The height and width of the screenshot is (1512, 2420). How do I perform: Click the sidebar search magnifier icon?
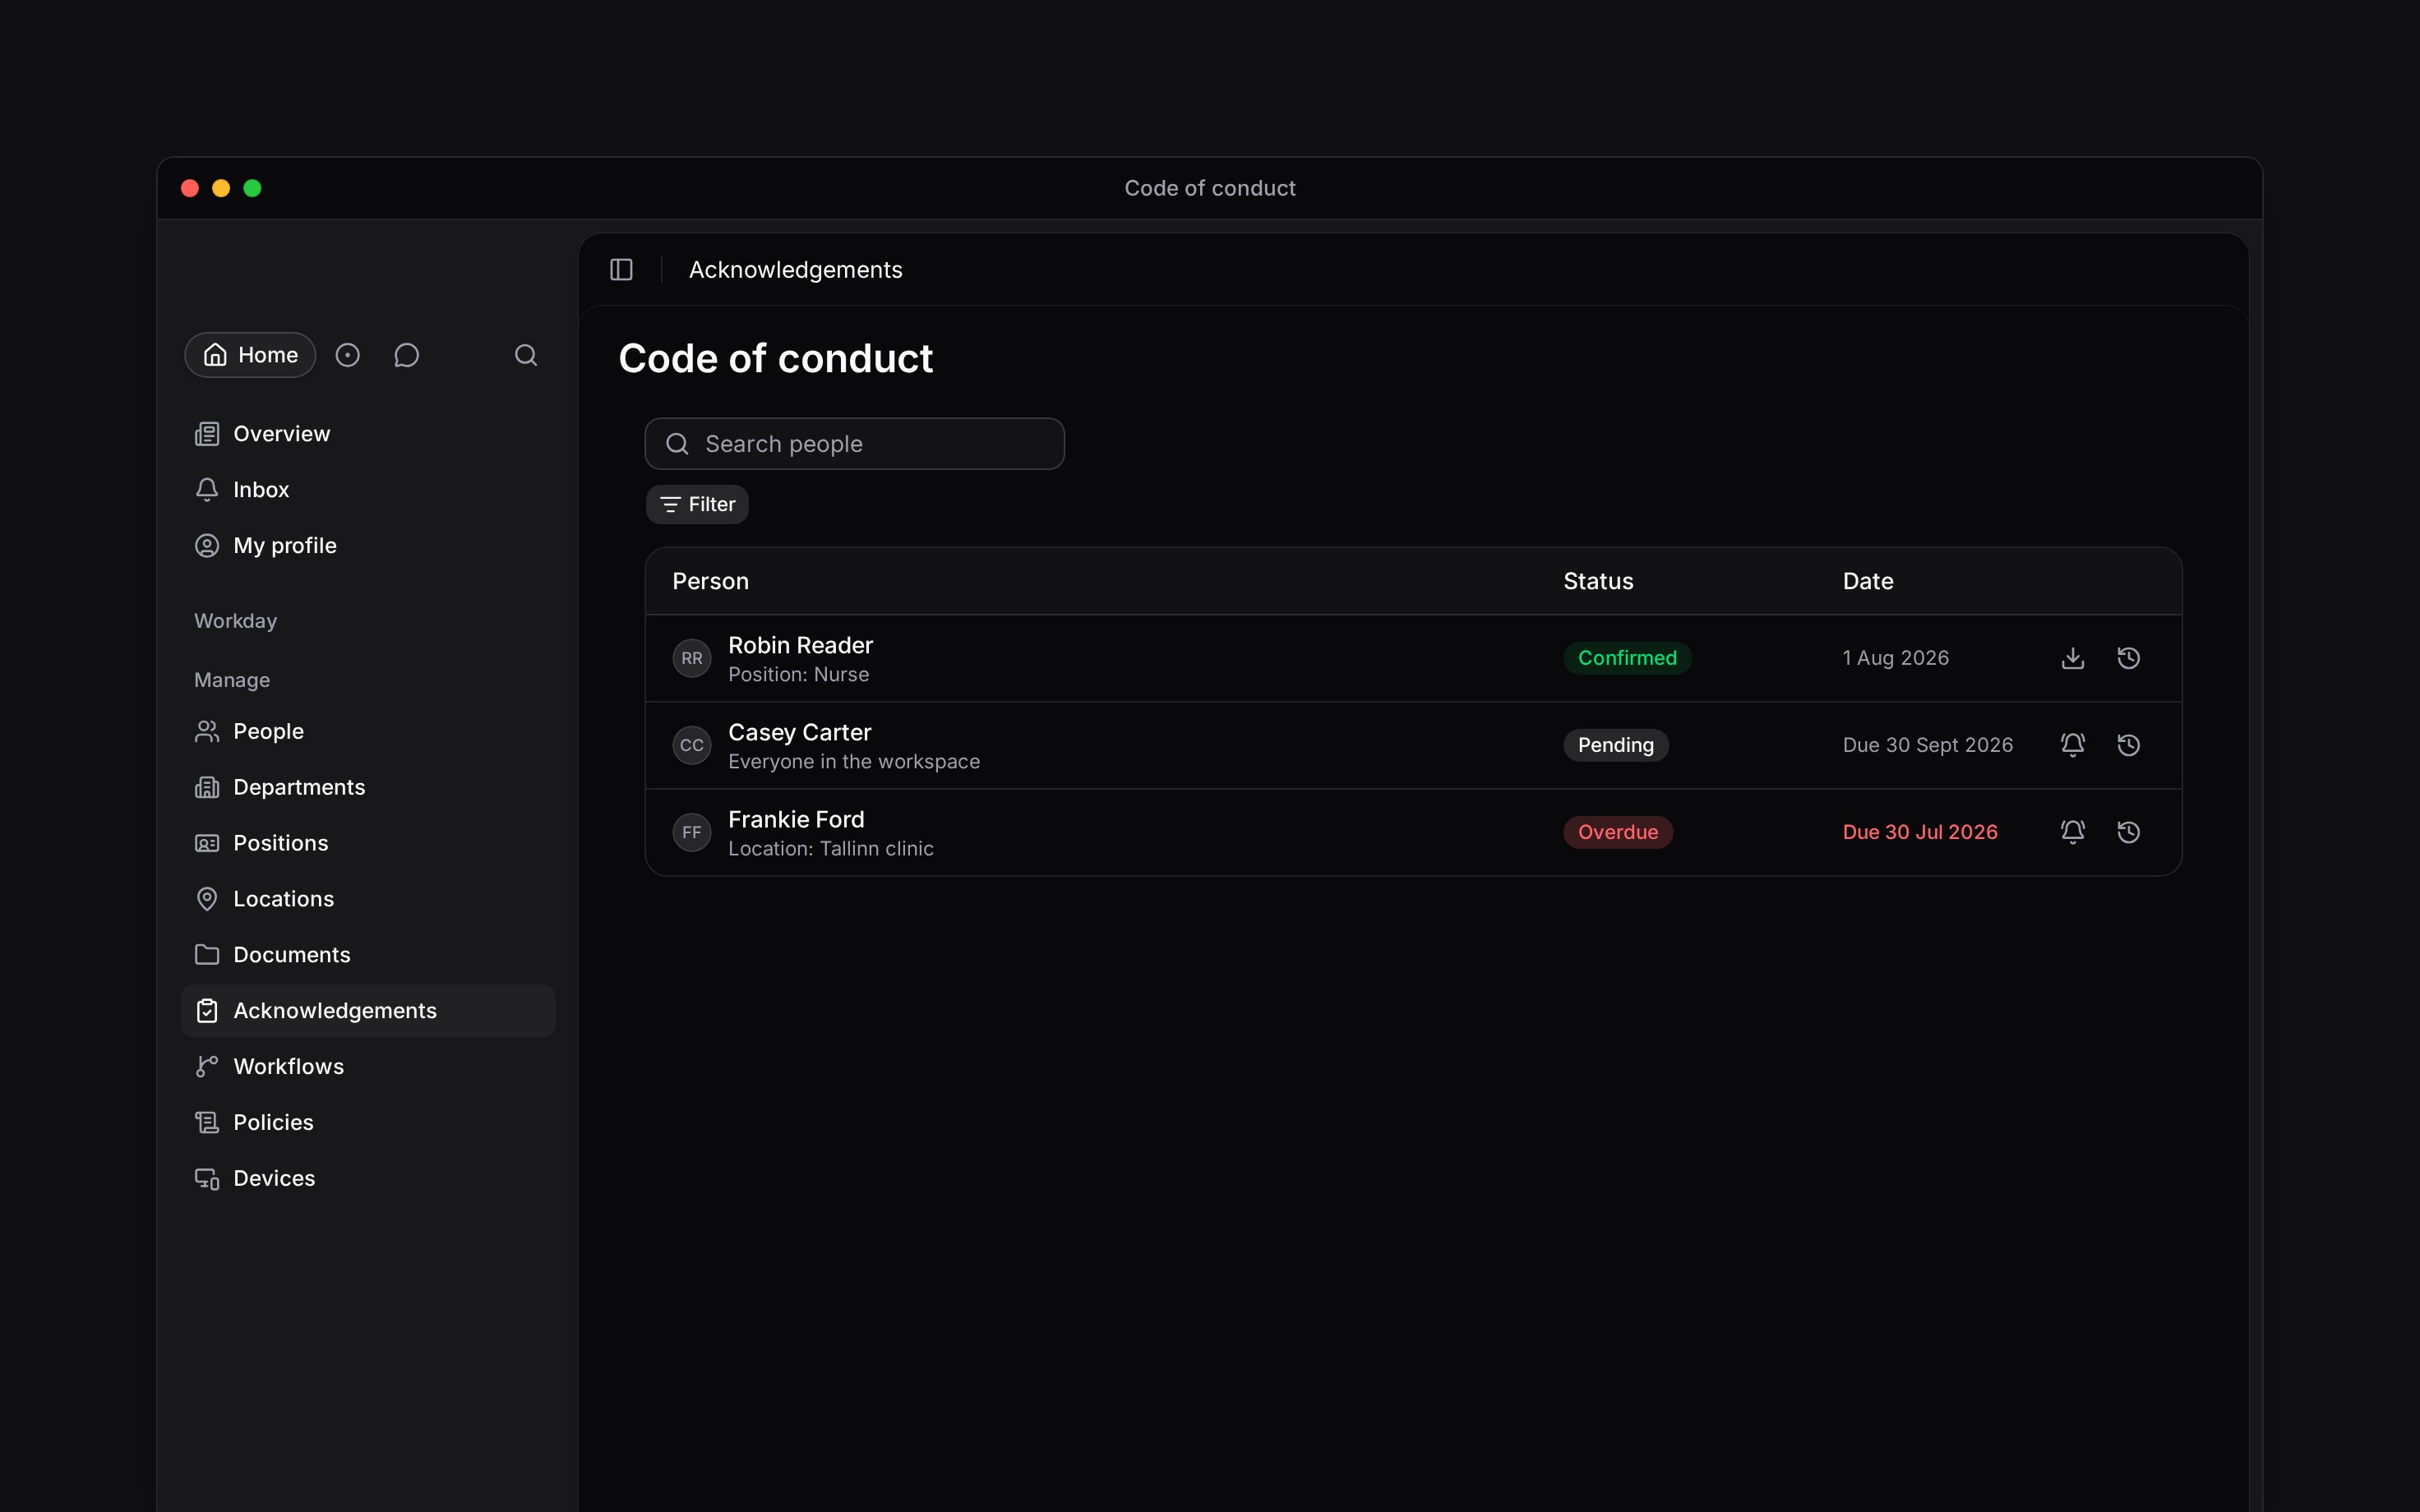coord(526,355)
